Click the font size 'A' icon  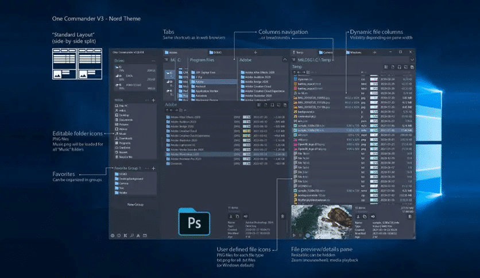pyautogui.click(x=138, y=235)
